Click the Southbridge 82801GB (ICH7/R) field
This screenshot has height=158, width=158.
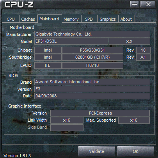92,57
